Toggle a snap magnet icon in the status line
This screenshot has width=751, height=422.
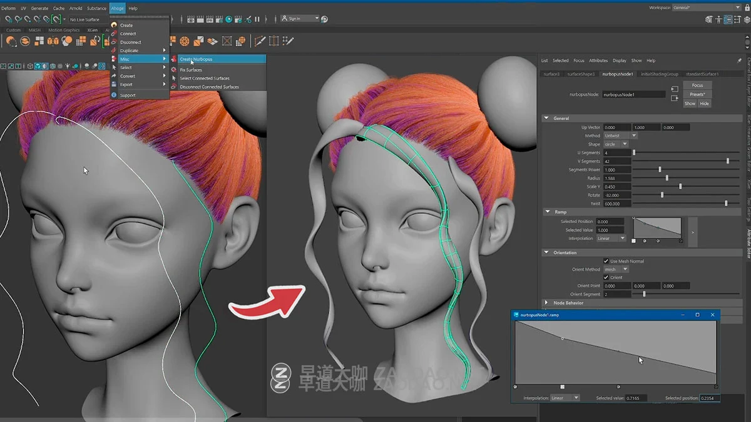pyautogui.click(x=8, y=19)
